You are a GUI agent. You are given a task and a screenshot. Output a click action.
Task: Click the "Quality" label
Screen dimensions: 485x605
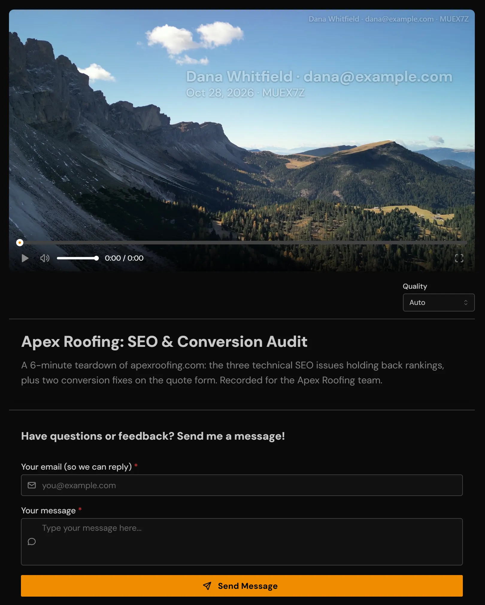point(415,286)
